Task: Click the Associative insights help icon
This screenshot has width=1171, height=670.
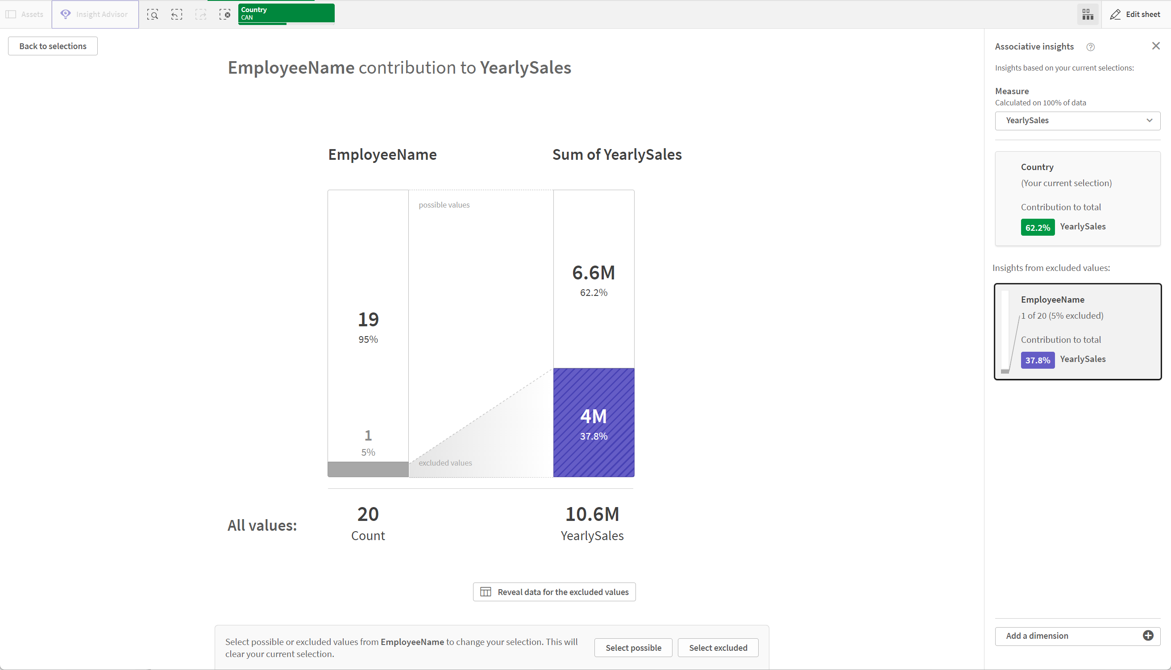Action: pyautogui.click(x=1091, y=46)
